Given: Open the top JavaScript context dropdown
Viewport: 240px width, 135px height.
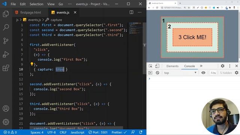Looking at the screenshot, I should [x=180, y=73].
